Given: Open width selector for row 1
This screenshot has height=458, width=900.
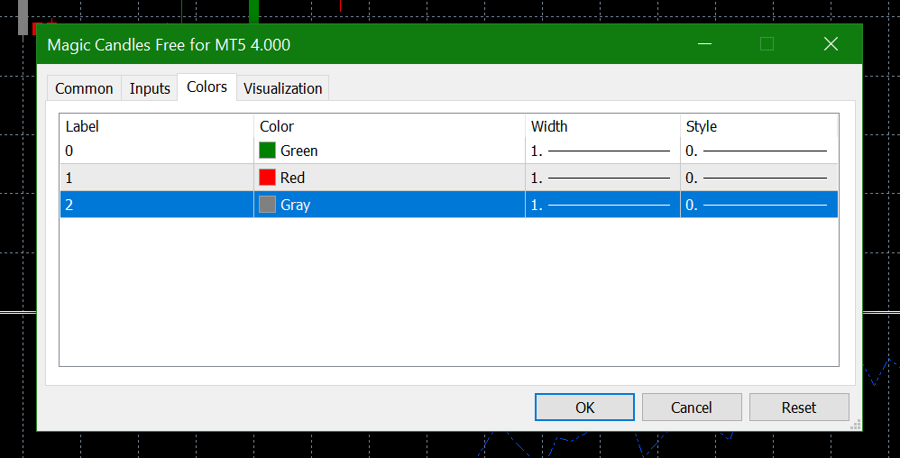Looking at the screenshot, I should (602, 178).
